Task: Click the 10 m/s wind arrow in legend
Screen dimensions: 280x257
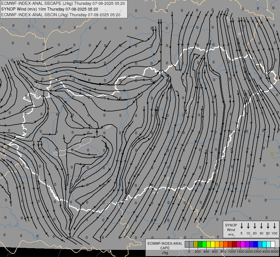Action: click(248, 226)
